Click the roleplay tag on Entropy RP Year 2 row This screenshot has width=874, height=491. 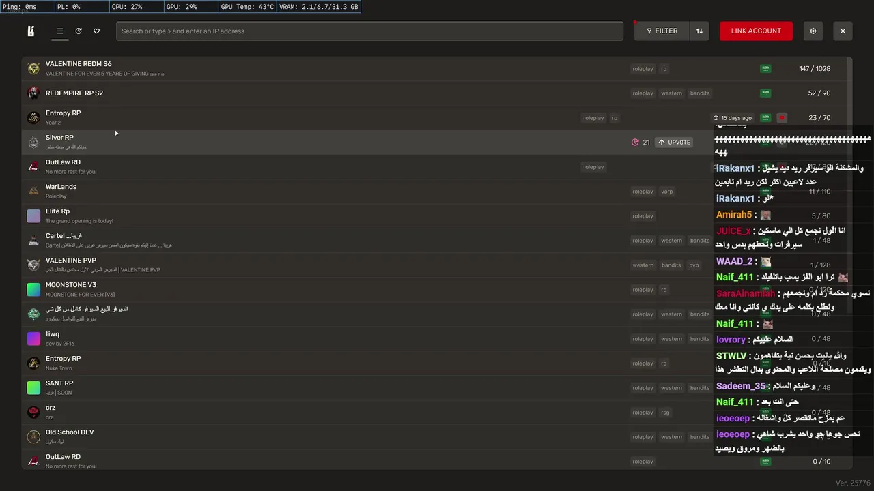[x=593, y=118]
